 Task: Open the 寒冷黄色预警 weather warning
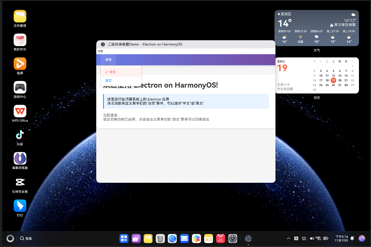click(343, 25)
